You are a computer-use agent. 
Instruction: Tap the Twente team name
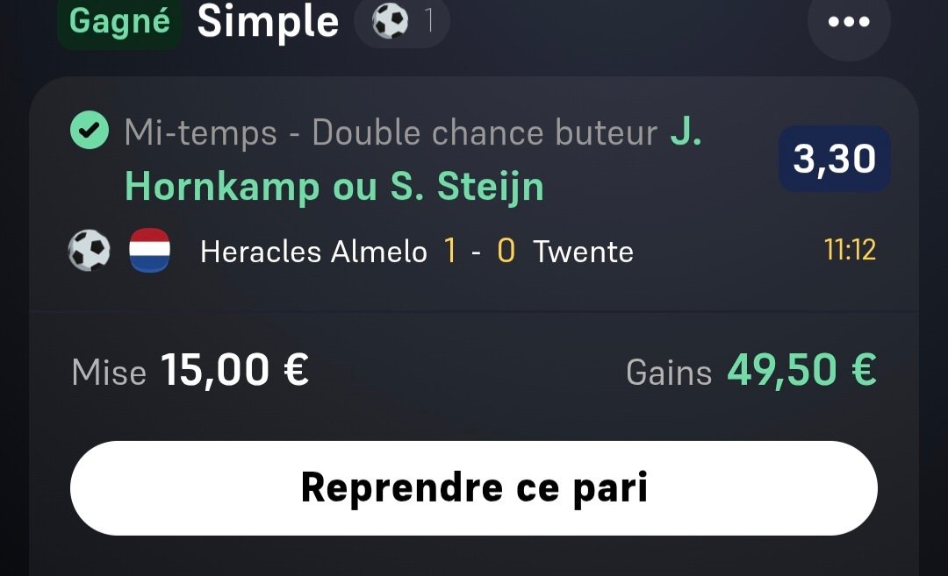[x=584, y=252]
